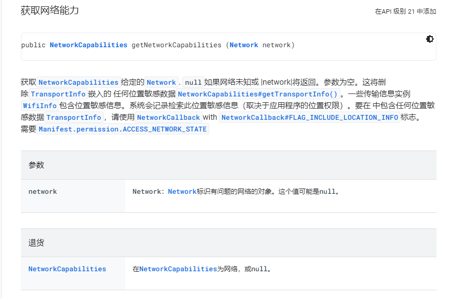
Task: Click NetworkCapabilities return type in method signature
Action: tap(88, 45)
